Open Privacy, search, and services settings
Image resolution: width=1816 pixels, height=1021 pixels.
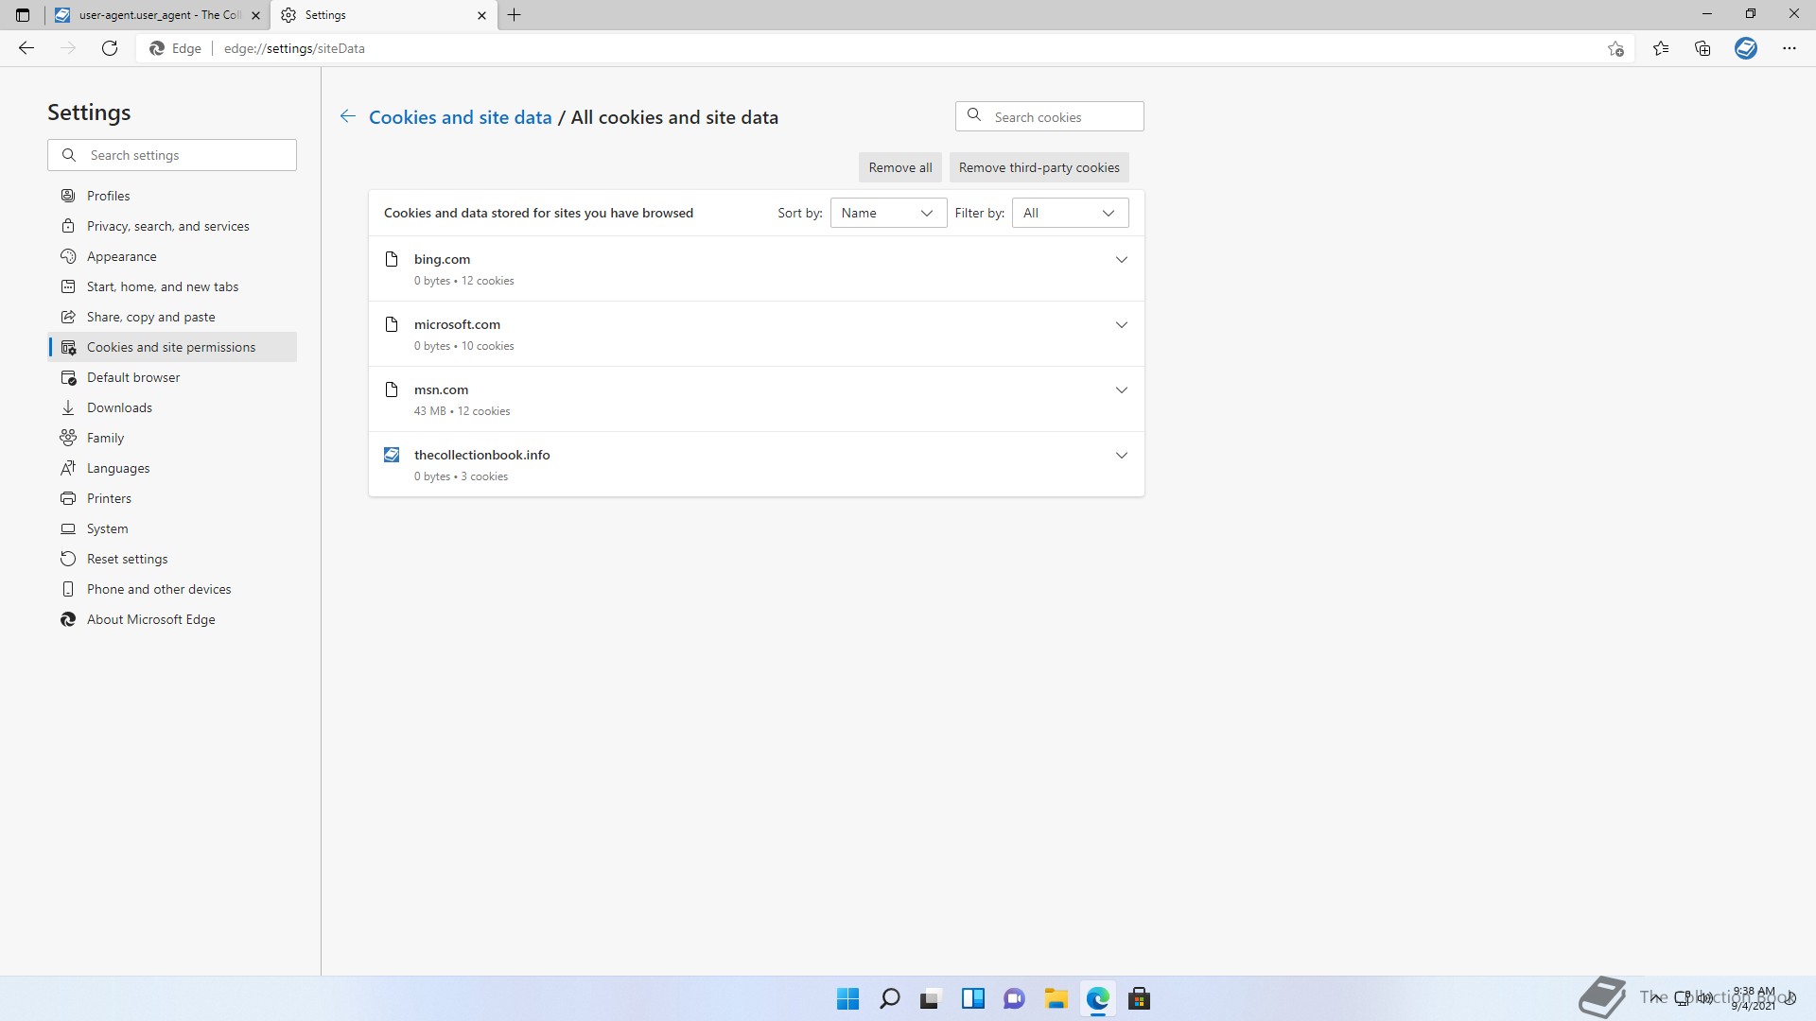click(x=172, y=226)
